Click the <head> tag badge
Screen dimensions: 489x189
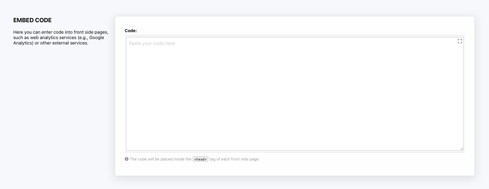200,159
